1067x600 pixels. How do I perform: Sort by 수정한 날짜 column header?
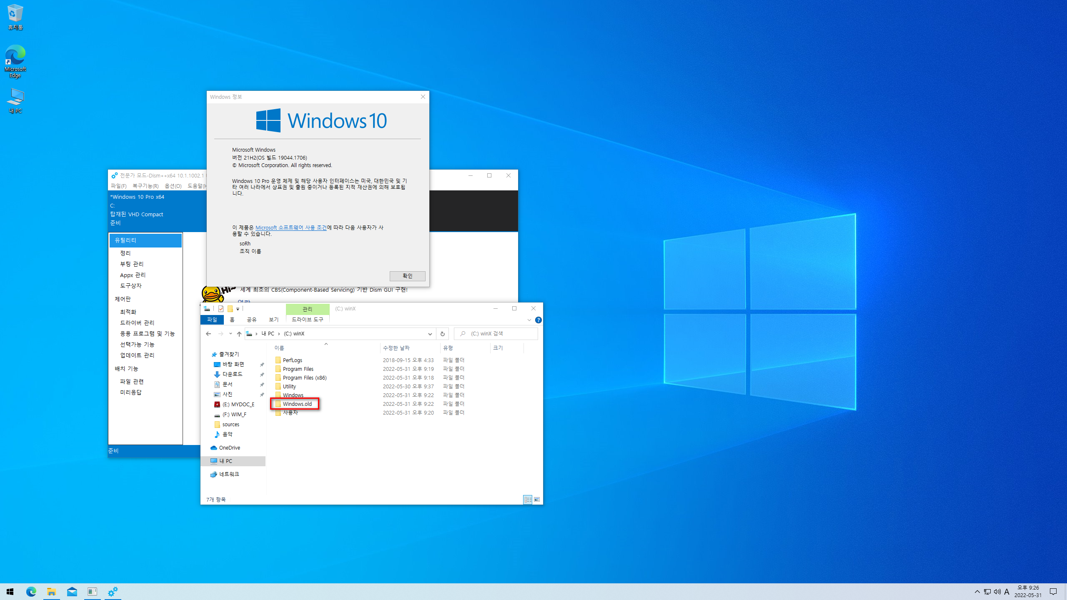[x=410, y=348]
